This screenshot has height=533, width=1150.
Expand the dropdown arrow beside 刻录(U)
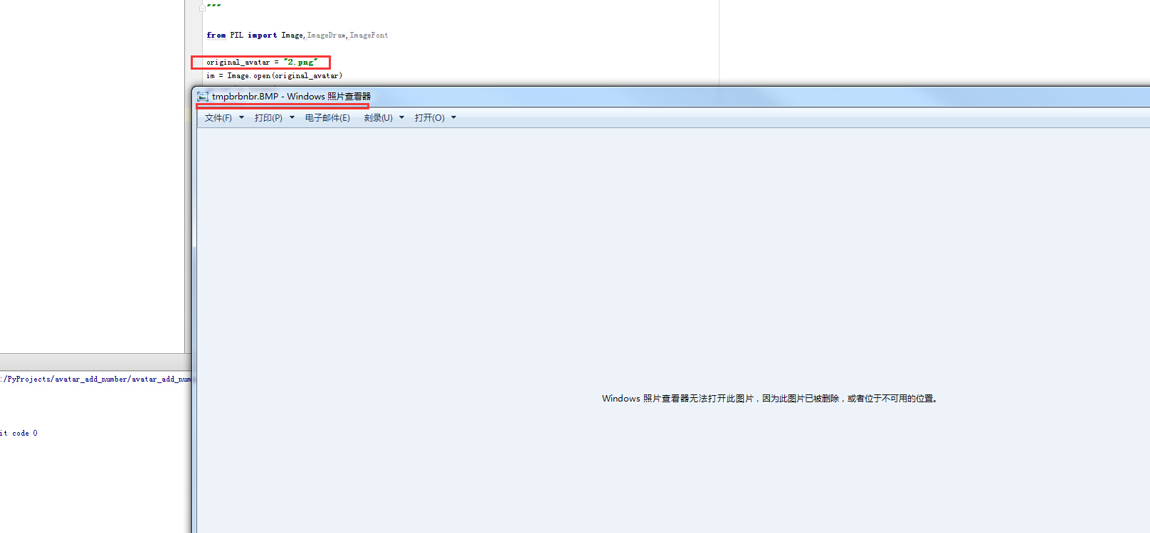click(x=401, y=118)
